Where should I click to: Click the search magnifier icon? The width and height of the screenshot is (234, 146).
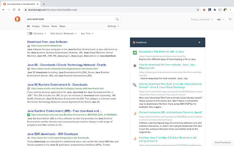point(117,19)
